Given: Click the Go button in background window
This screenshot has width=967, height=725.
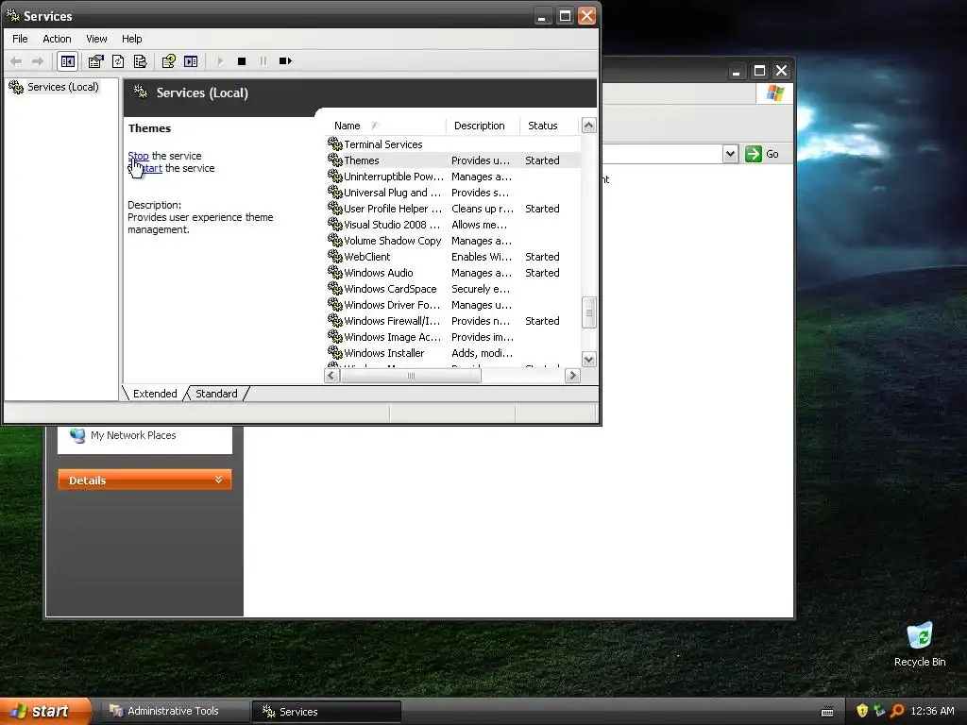Looking at the screenshot, I should 762,154.
